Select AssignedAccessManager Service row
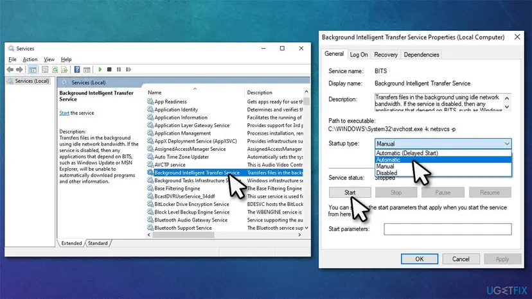The image size is (532, 299). tap(225, 149)
